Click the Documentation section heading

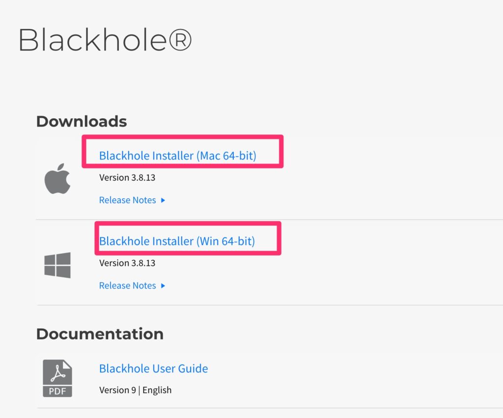coord(100,334)
